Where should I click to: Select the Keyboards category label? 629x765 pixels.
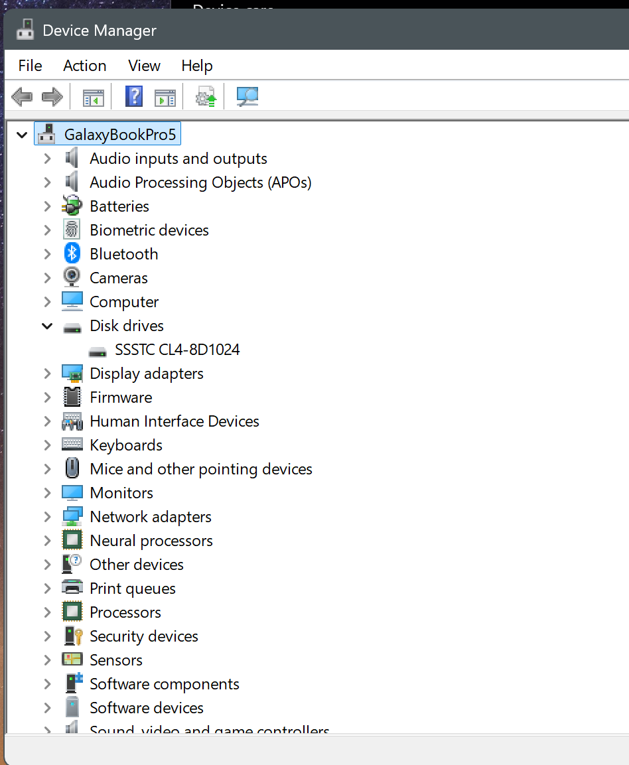(x=126, y=445)
